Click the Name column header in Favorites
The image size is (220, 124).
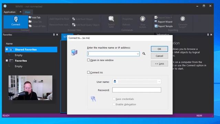pyautogui.click(x=9, y=44)
